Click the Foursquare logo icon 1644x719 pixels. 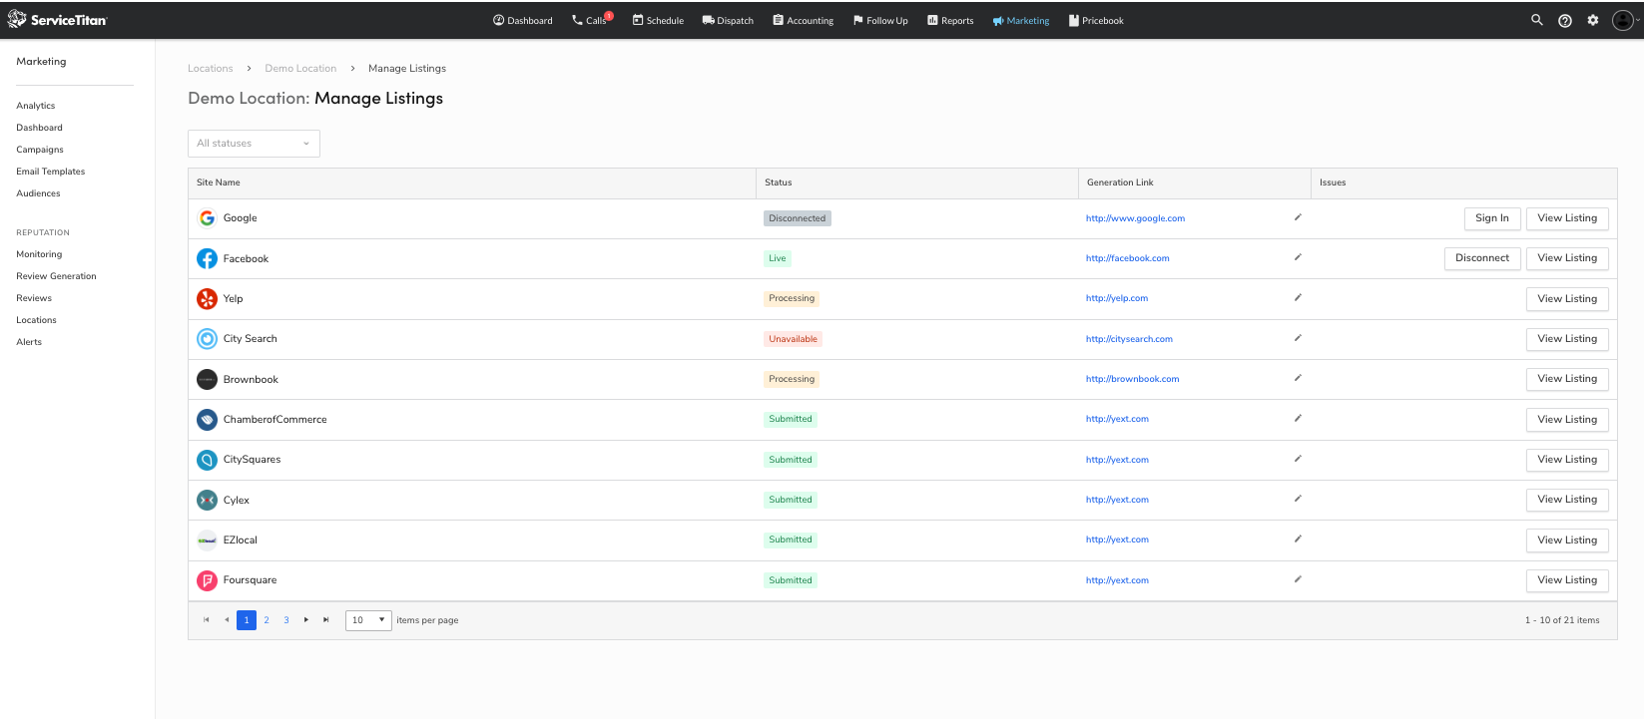pos(207,580)
